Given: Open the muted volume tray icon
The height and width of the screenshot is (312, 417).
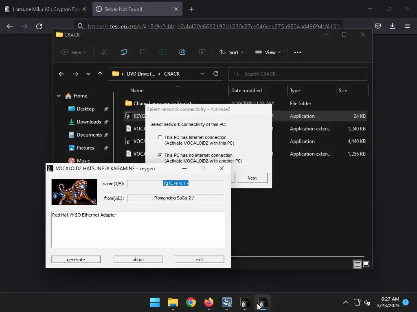Looking at the screenshot, I should 367,302.
